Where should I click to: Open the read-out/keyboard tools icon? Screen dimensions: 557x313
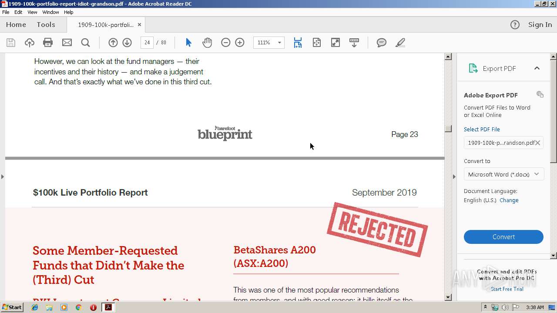(x=354, y=43)
